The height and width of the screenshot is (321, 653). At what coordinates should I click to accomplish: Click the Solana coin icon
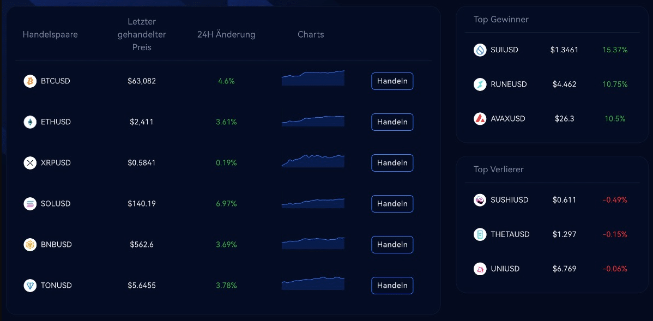click(30, 204)
